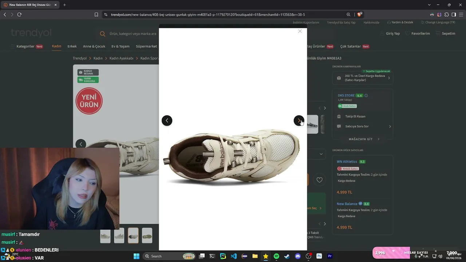Go back in browser history

5,15
